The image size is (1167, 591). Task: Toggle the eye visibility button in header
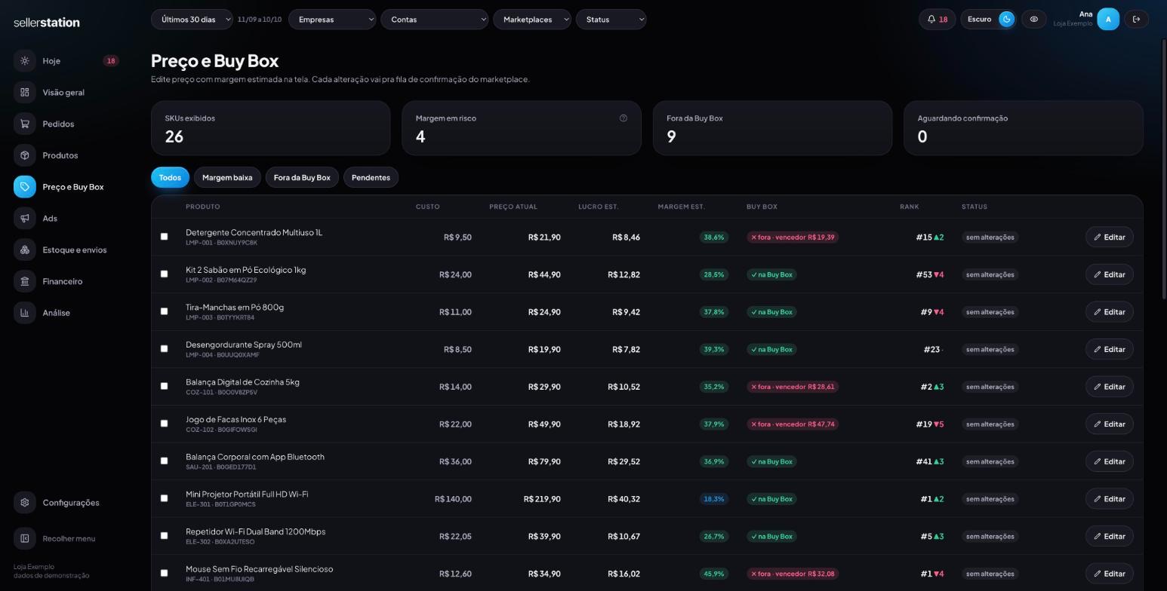pyautogui.click(x=1034, y=20)
